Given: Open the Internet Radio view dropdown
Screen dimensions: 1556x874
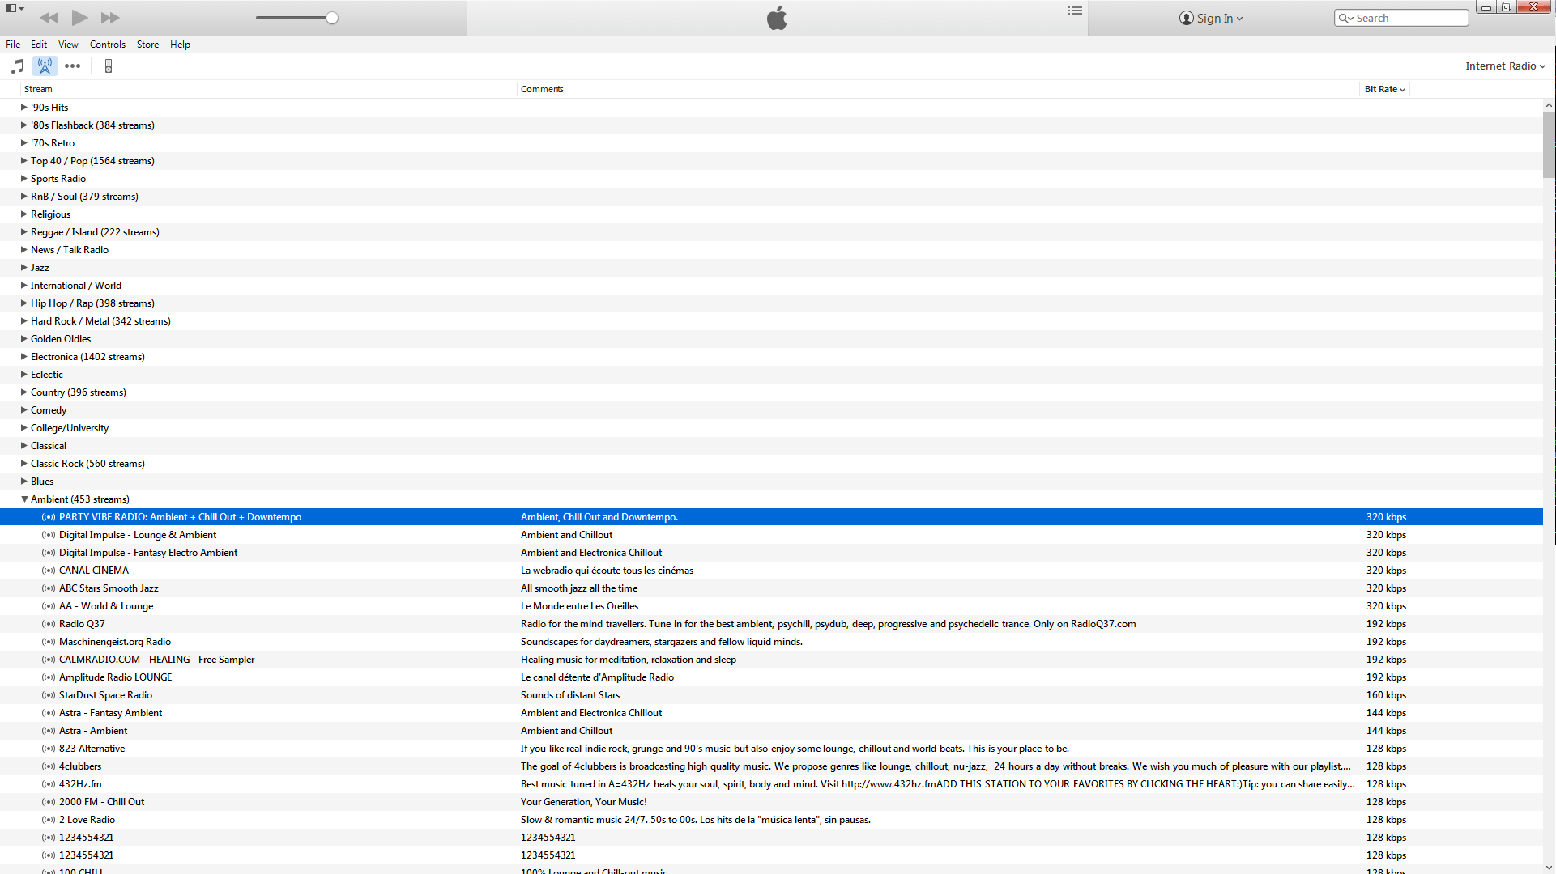Looking at the screenshot, I should (1505, 66).
